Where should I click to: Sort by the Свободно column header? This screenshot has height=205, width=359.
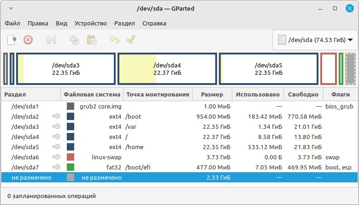point(303,94)
